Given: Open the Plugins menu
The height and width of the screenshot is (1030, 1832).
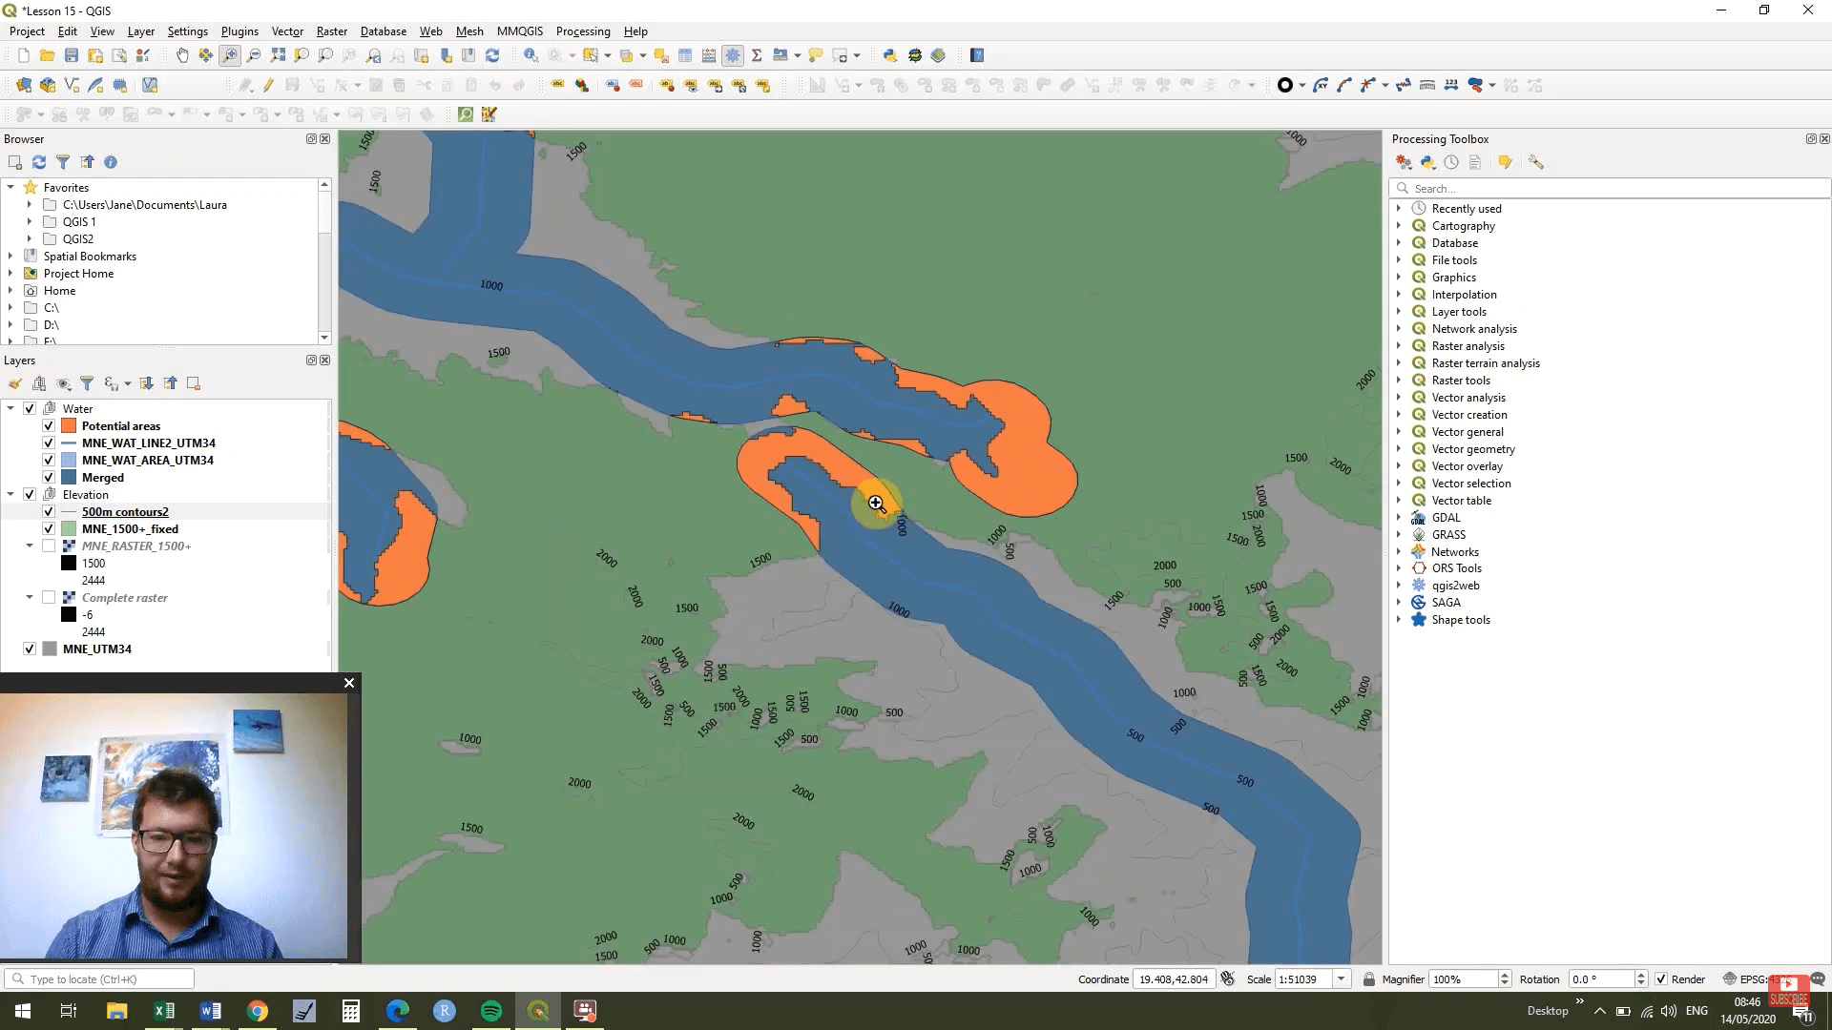Looking at the screenshot, I should click(x=239, y=31).
